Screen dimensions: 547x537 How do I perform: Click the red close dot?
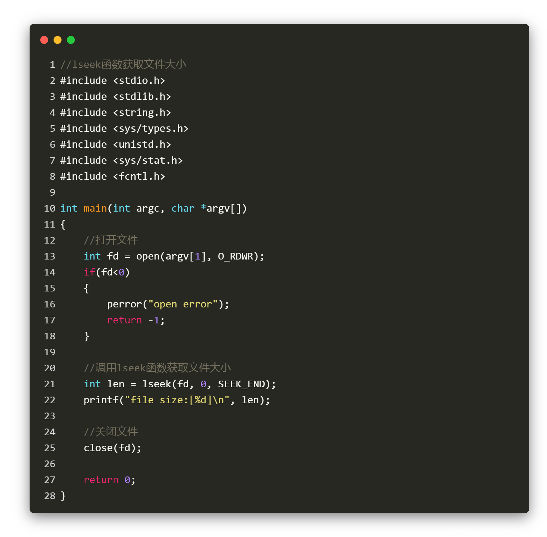pyautogui.click(x=44, y=40)
